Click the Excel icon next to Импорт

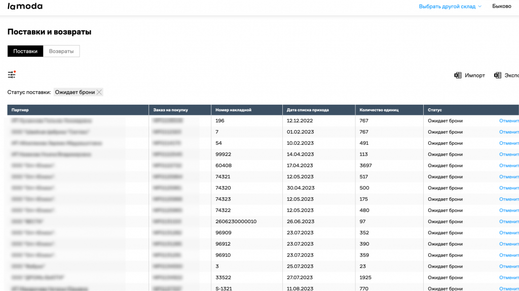[458, 75]
